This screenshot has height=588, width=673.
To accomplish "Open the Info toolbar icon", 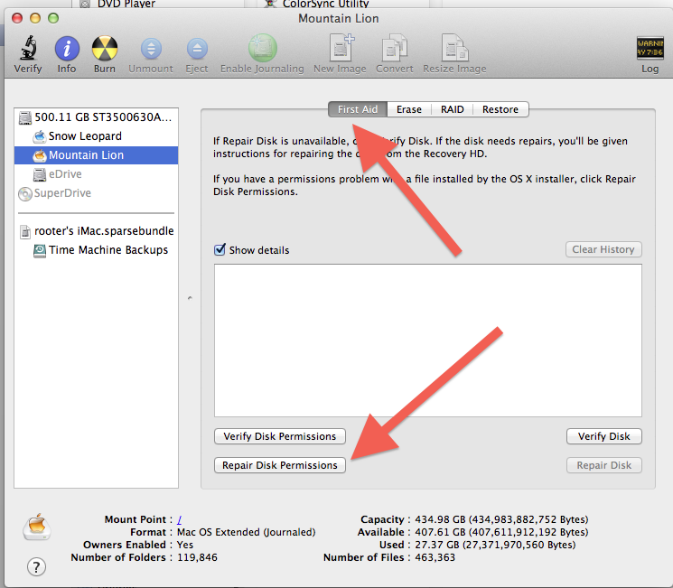I will (67, 48).
